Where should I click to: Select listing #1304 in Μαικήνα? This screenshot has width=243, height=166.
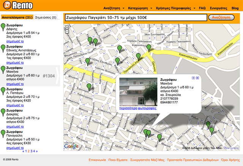[30, 76]
